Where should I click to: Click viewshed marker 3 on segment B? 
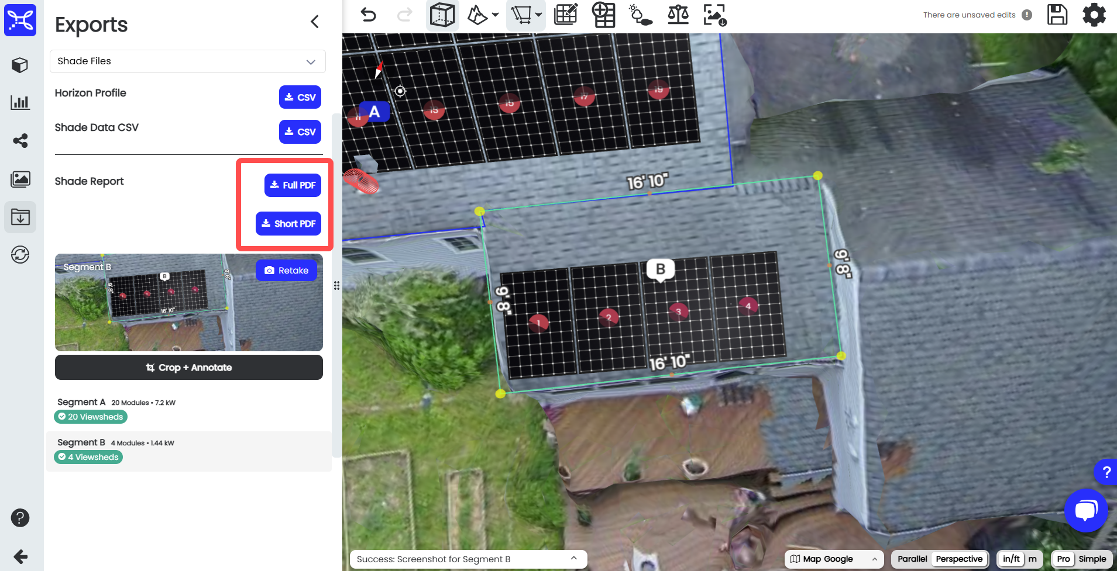[x=678, y=312]
